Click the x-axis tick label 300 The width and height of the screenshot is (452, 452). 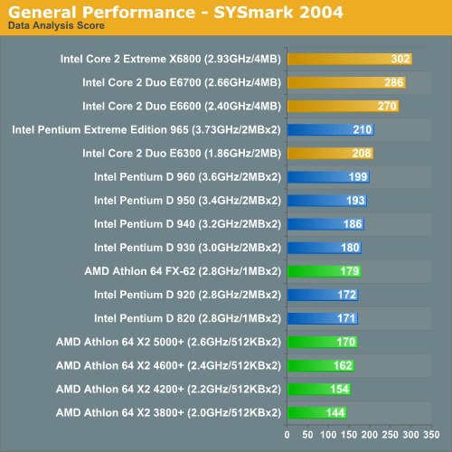click(410, 435)
